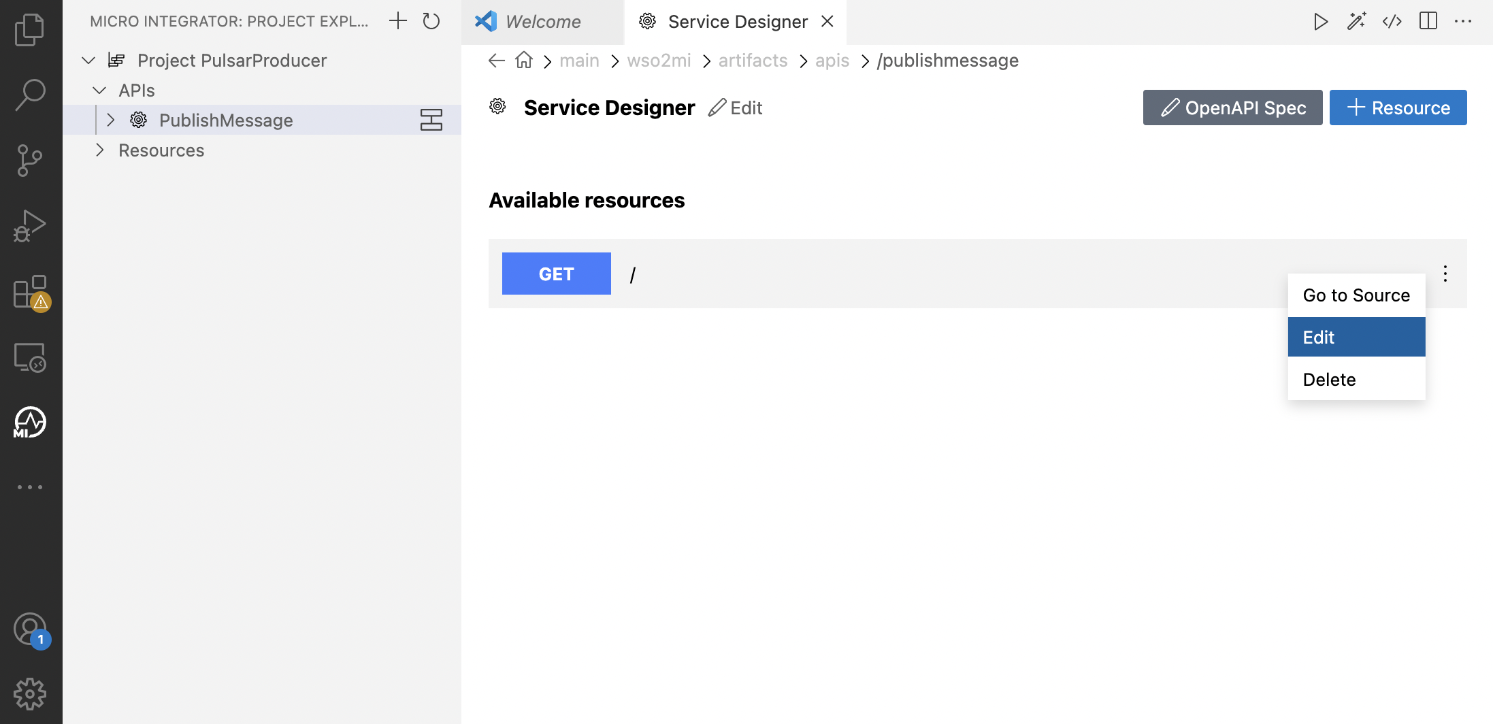1493x724 pixels.
Task: Switch to the Welcome tab
Action: click(x=542, y=22)
